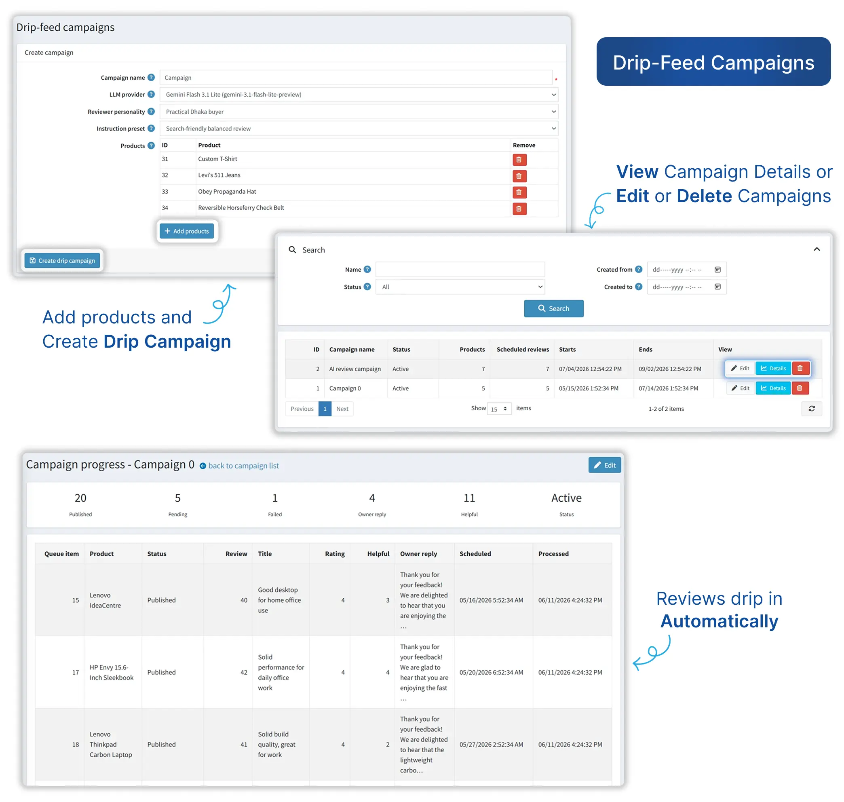844x802 pixels.
Task: Open Details for Campaign 0
Action: [773, 388]
